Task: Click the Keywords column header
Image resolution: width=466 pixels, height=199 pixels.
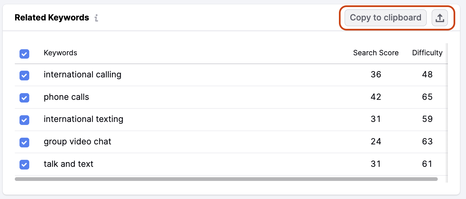Action: point(60,53)
